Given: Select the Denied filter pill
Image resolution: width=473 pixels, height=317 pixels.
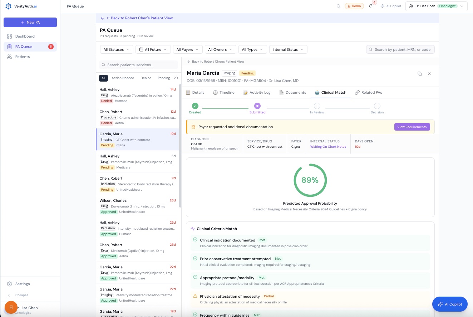Looking at the screenshot, I should (x=146, y=78).
